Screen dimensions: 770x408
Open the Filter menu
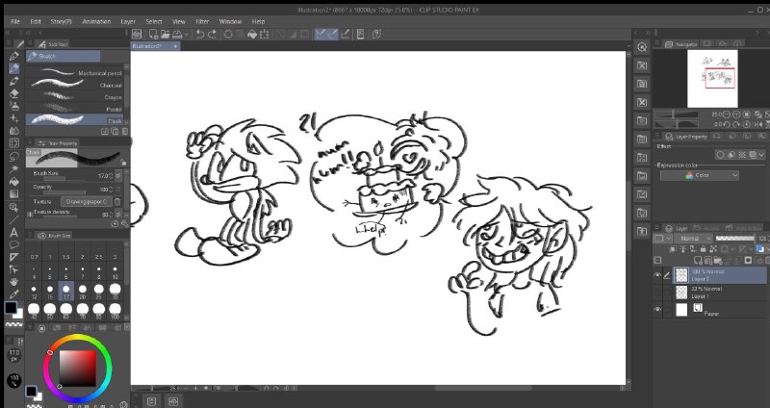[202, 21]
